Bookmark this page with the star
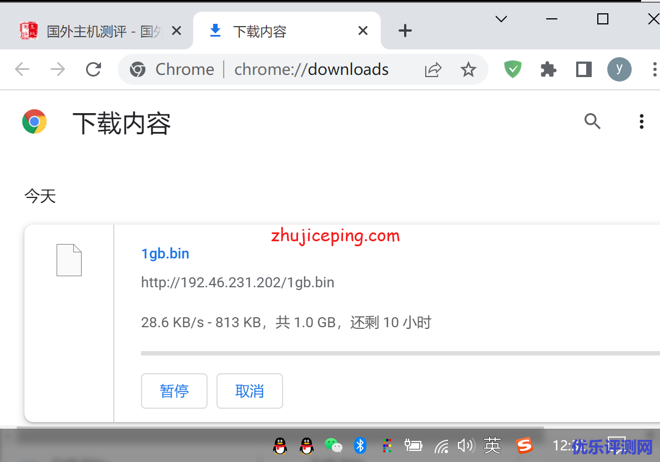This screenshot has height=462, width=660. 468,69
